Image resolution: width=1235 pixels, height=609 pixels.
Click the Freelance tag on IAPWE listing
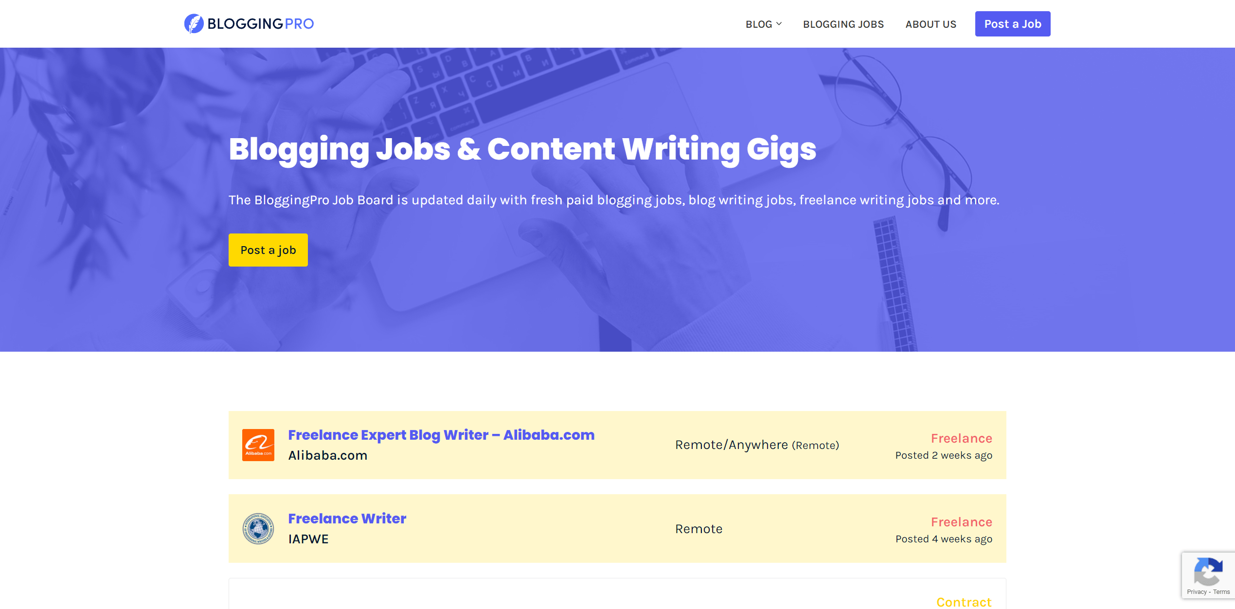click(962, 521)
